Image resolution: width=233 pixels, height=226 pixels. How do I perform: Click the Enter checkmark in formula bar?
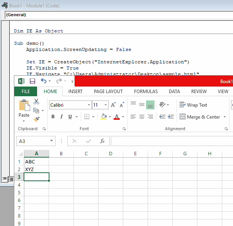tap(88, 141)
